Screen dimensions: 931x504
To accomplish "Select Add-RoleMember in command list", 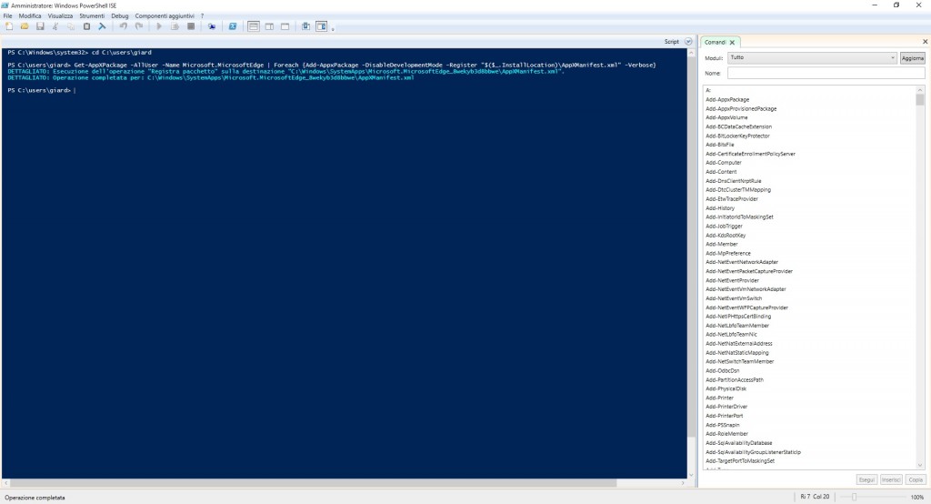I will tap(726, 434).
